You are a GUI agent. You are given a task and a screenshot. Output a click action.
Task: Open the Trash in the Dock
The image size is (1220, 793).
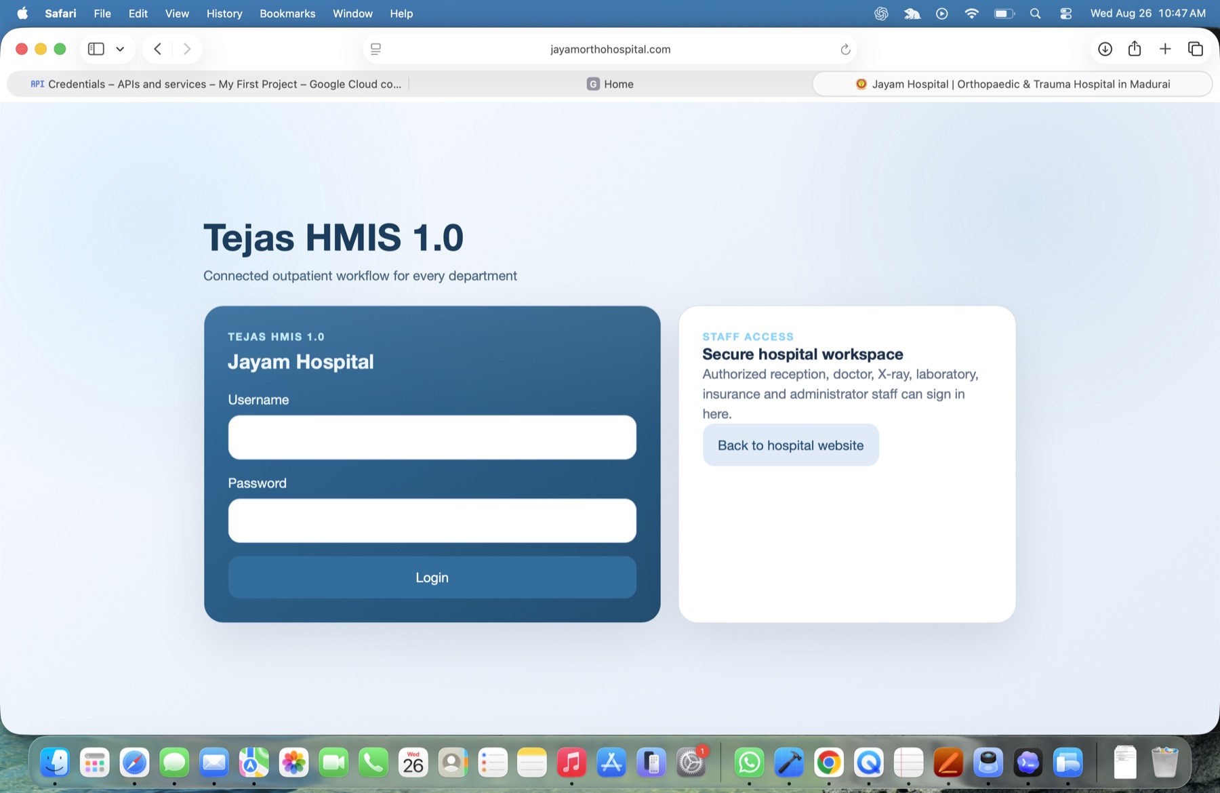click(1164, 762)
